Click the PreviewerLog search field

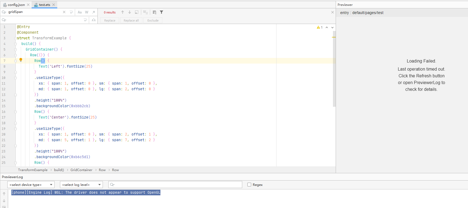175,185
